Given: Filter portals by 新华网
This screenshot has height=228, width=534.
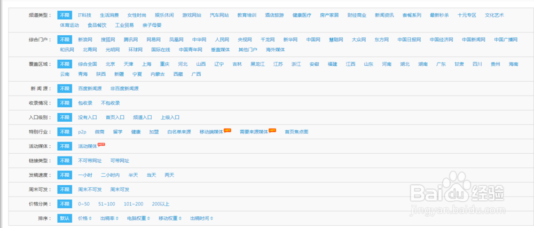Looking at the screenshot, I should pyautogui.click(x=290, y=40).
